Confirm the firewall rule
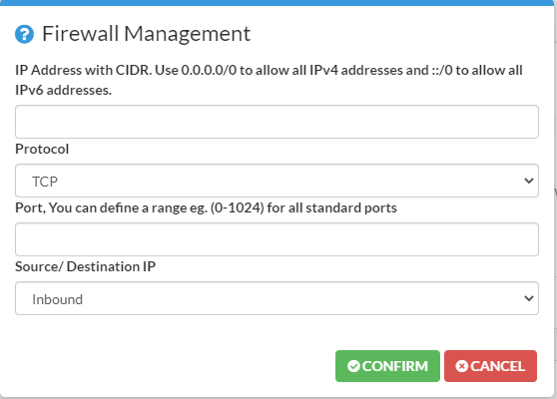The height and width of the screenshot is (399, 557). [x=387, y=366]
